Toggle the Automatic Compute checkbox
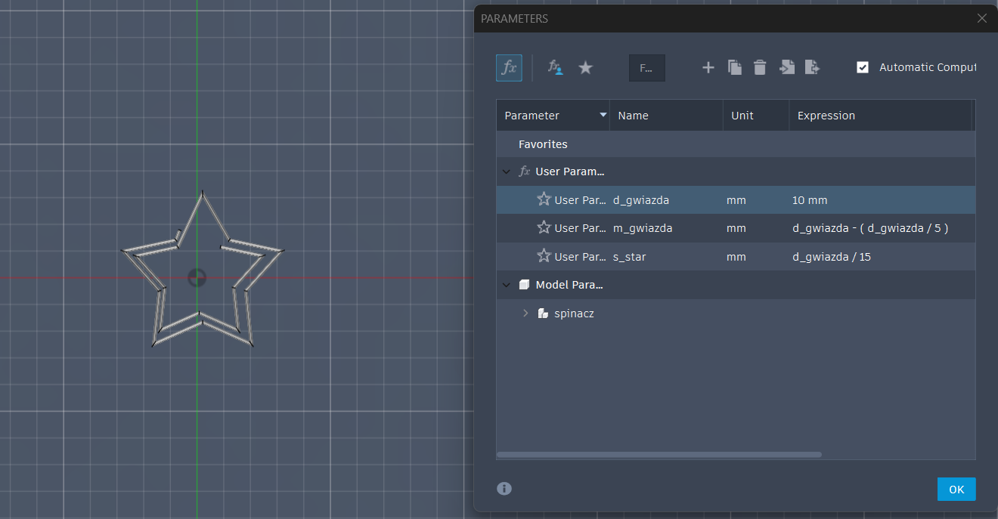Screen dimensions: 998x519 [x=863, y=67]
